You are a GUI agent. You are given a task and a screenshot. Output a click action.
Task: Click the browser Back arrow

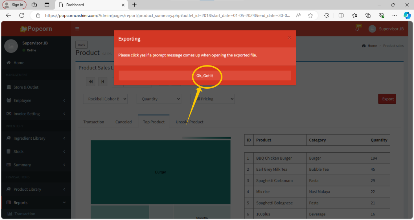pyautogui.click(x=8, y=15)
